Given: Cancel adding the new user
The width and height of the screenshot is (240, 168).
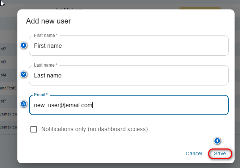Looking at the screenshot, I should point(194,154).
